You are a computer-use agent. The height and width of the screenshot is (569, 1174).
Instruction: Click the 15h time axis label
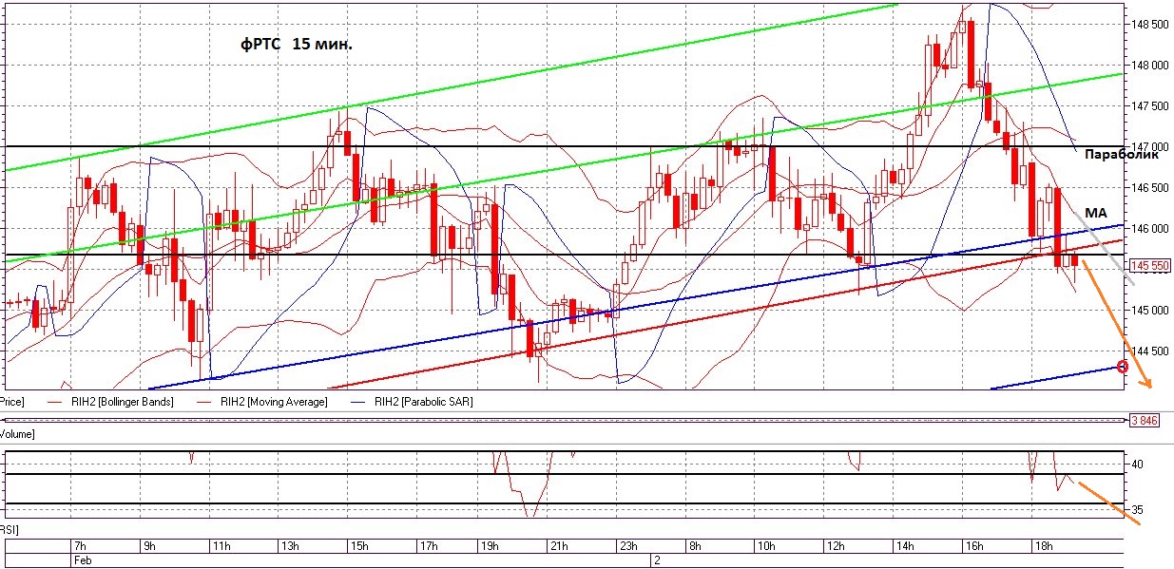[x=358, y=546]
